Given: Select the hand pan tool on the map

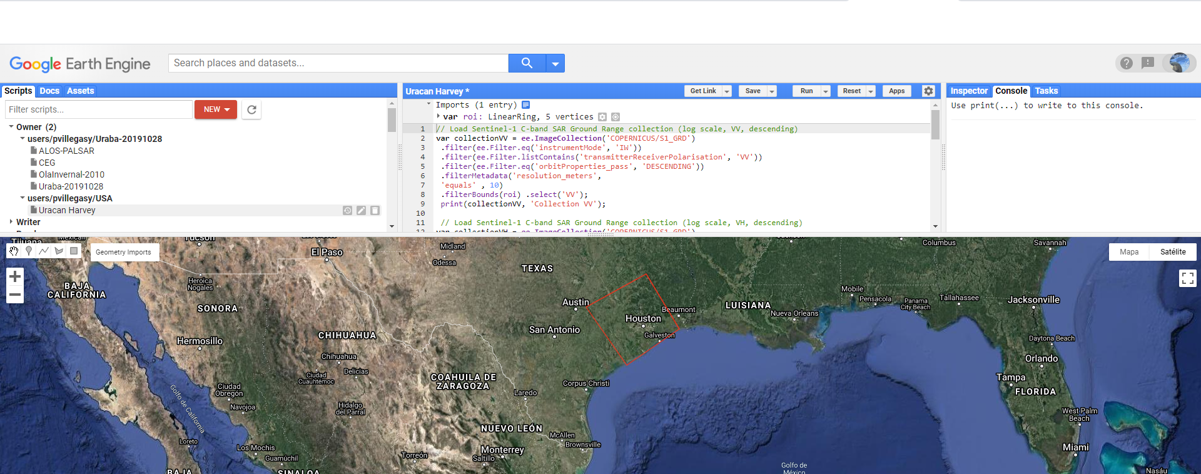Looking at the screenshot, I should click(14, 251).
